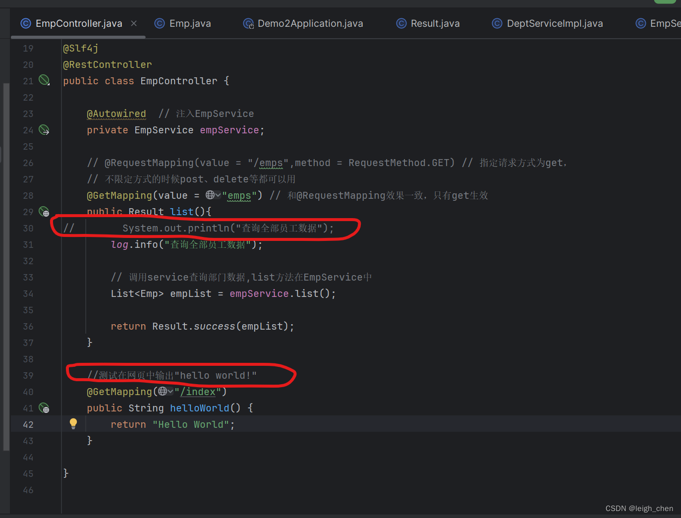Switch to the EmpController.java tab
The height and width of the screenshot is (518, 681).
pyautogui.click(x=78, y=23)
